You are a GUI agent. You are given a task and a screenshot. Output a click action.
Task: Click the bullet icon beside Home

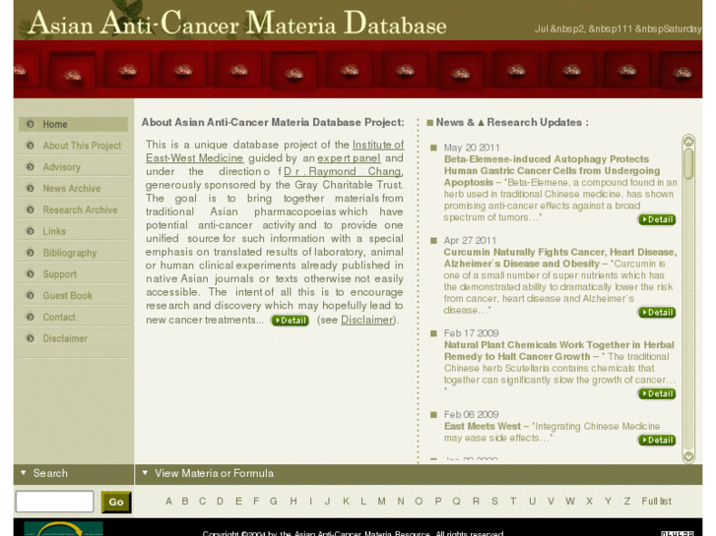(31, 124)
